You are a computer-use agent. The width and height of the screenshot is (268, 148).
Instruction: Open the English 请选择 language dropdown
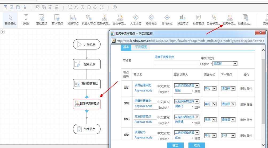(225, 64)
